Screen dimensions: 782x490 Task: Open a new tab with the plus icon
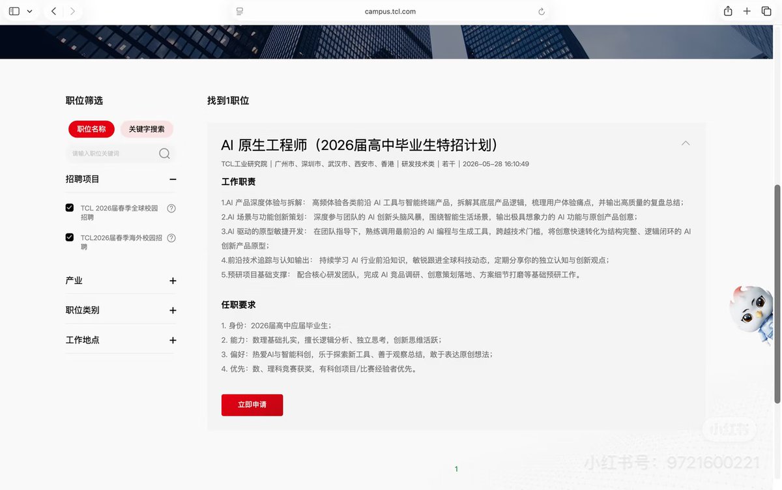click(747, 11)
